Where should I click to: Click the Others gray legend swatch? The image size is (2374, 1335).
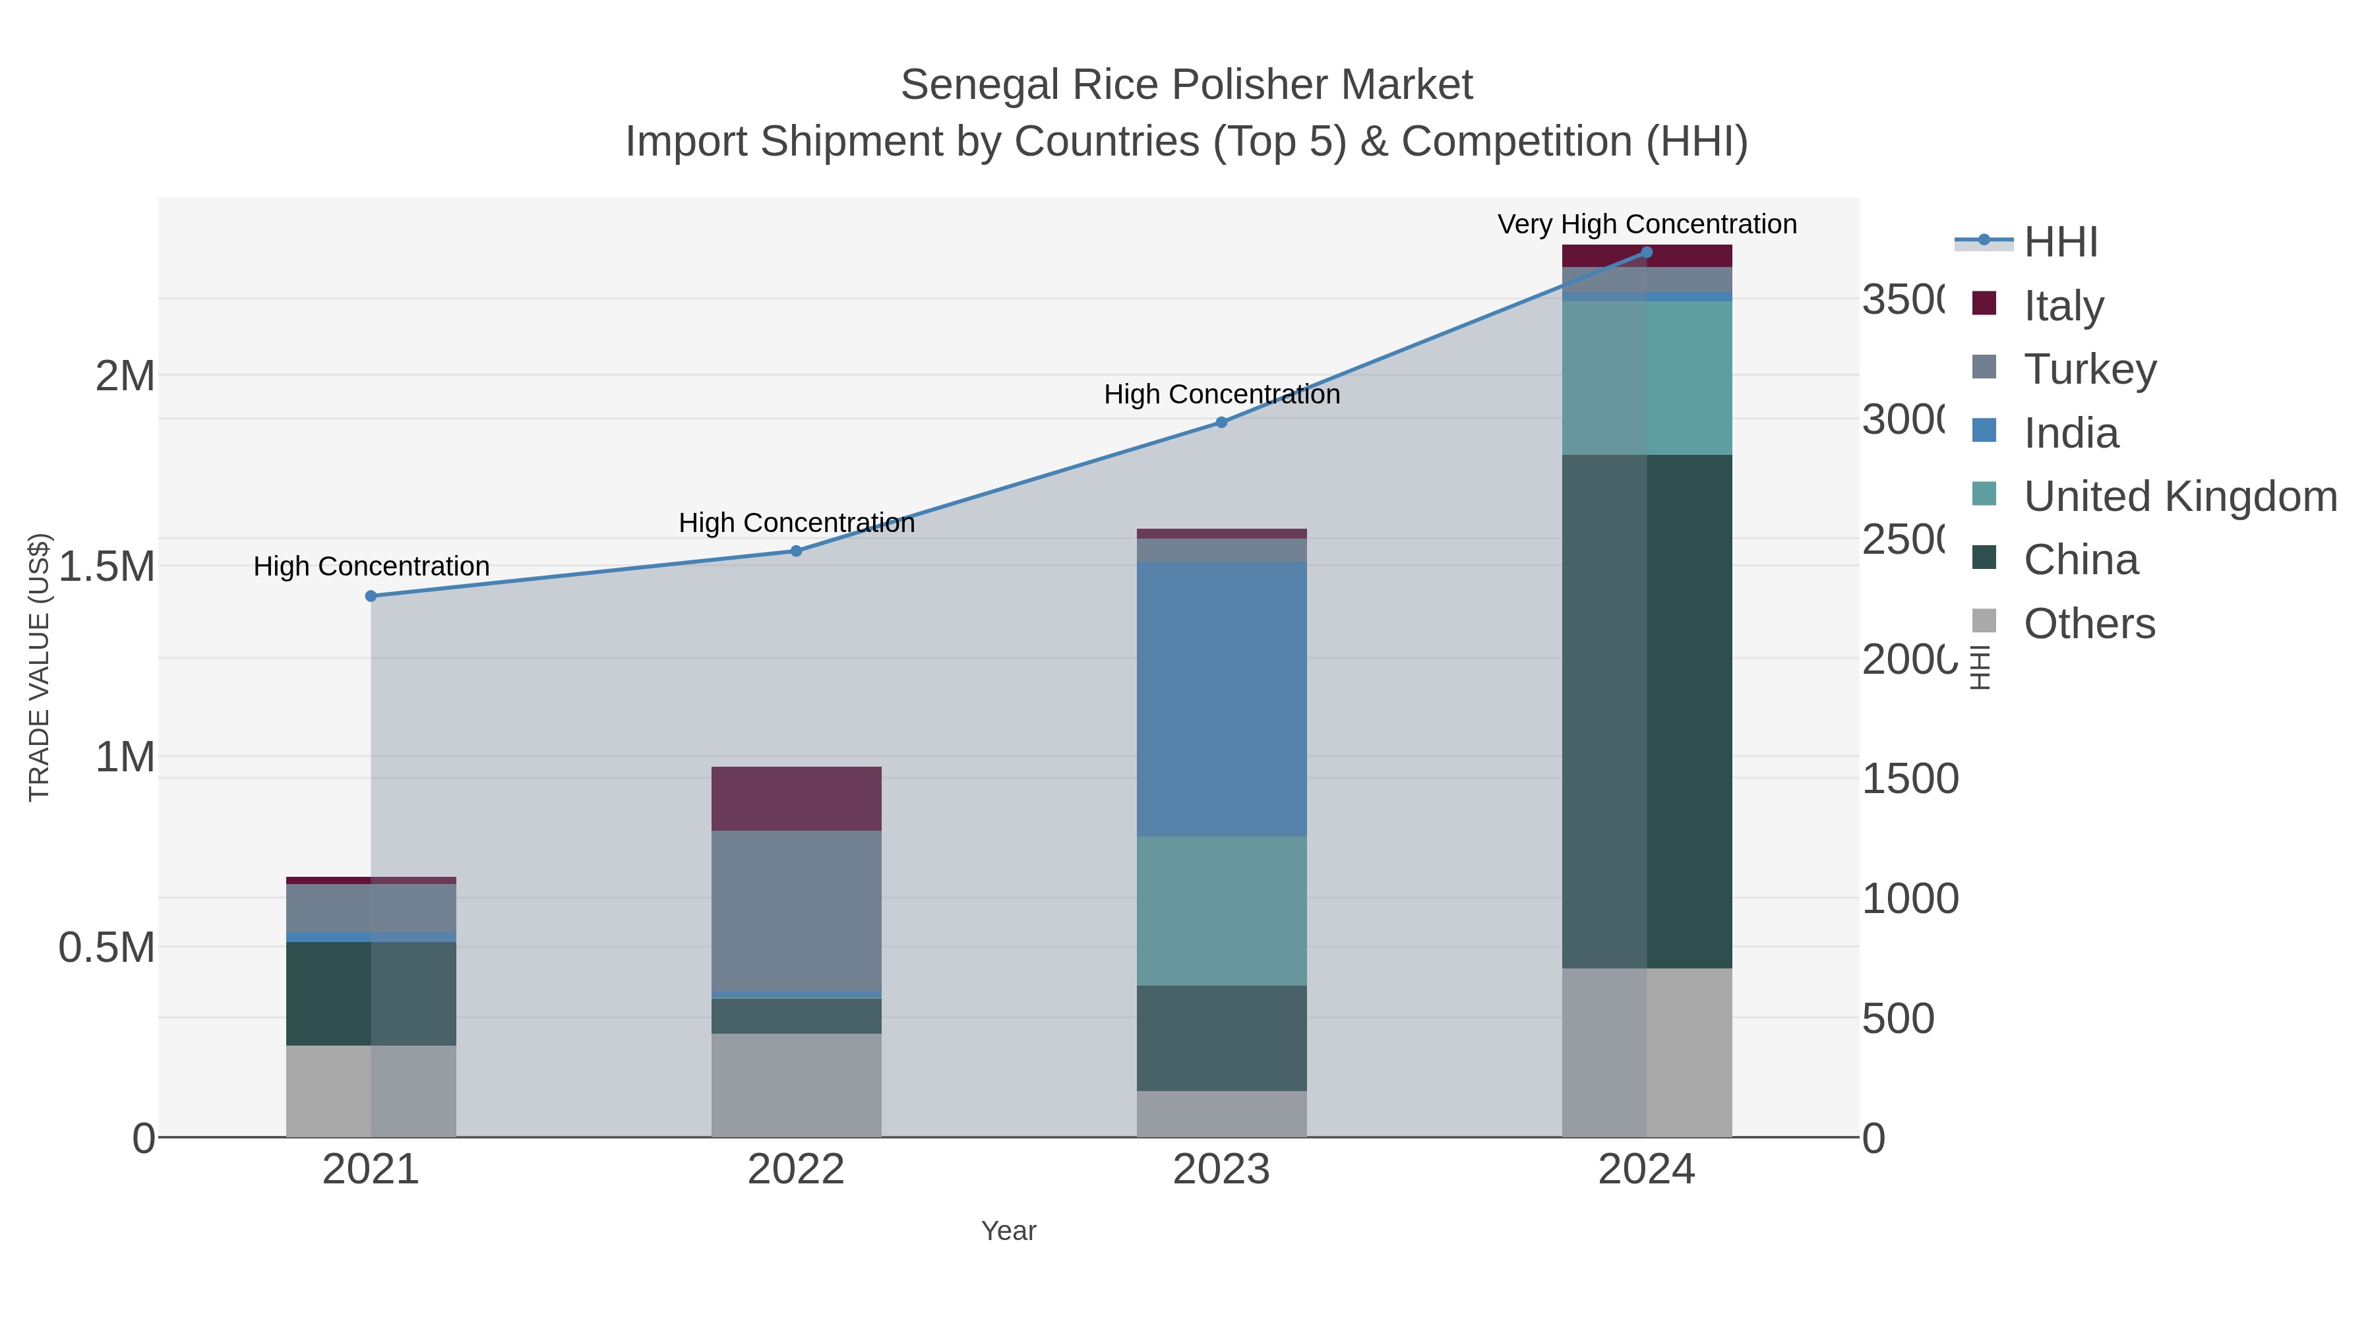pyautogui.click(x=1984, y=621)
